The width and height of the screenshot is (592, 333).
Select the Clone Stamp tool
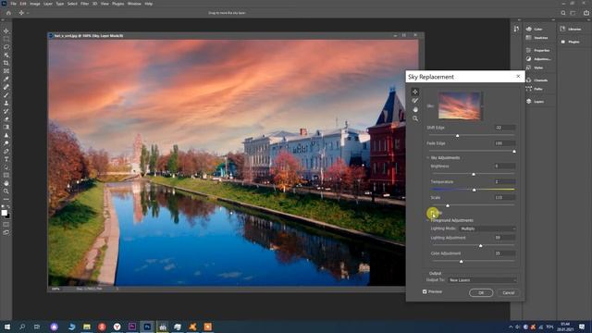6,103
